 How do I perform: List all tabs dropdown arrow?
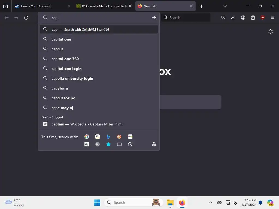click(x=225, y=6)
